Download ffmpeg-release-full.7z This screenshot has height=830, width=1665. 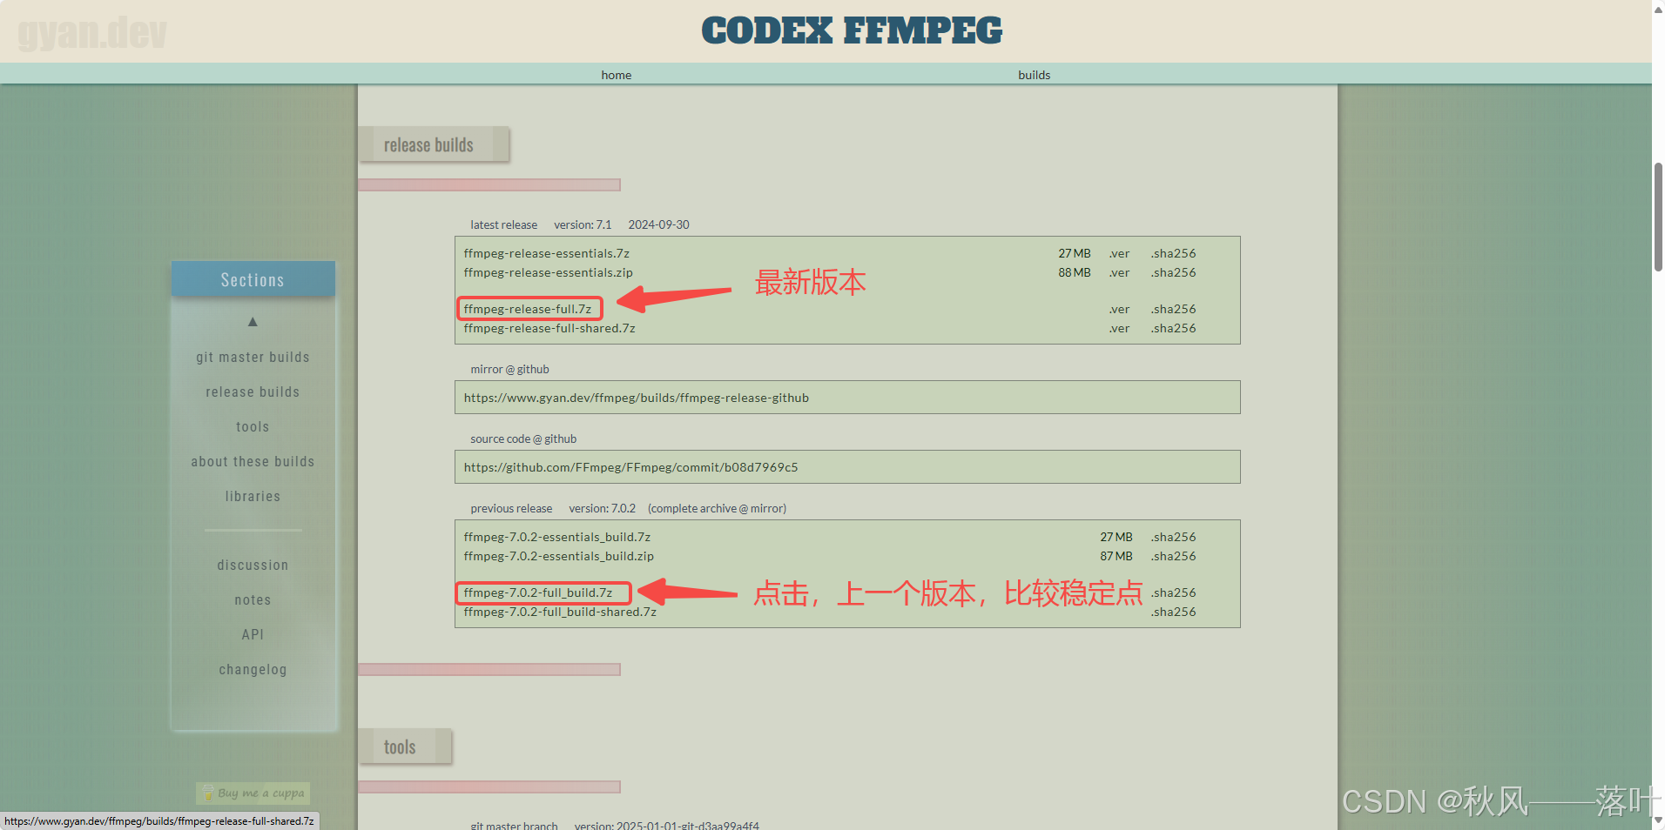(527, 309)
